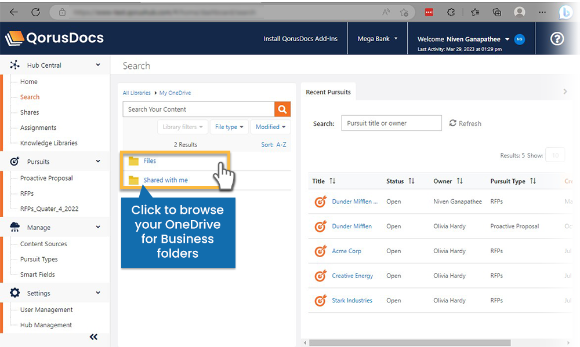The image size is (580, 347).
Task: Reload the page with the refresh icon
Action: pyautogui.click(x=35, y=12)
